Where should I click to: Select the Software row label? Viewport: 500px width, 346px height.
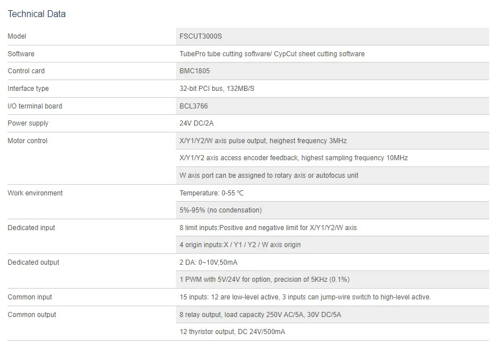tap(21, 54)
